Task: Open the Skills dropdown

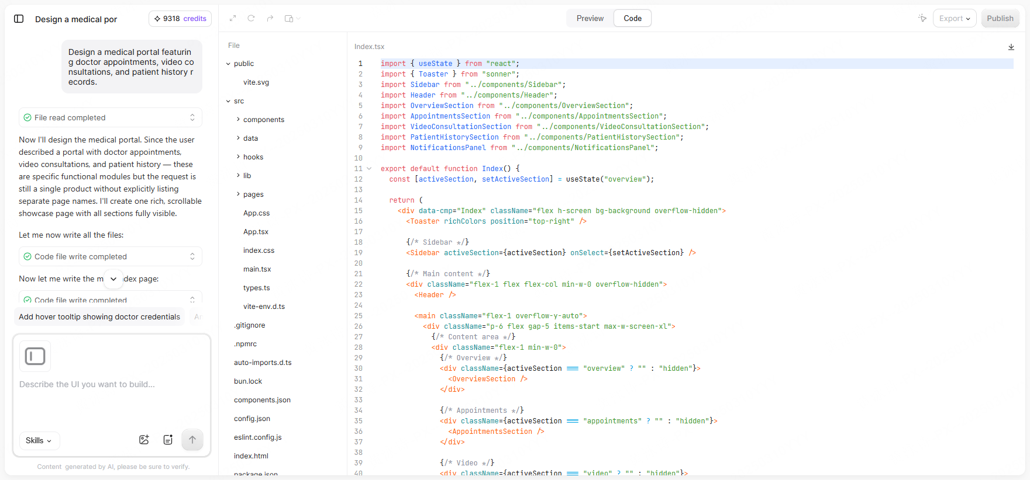Action: (x=39, y=440)
